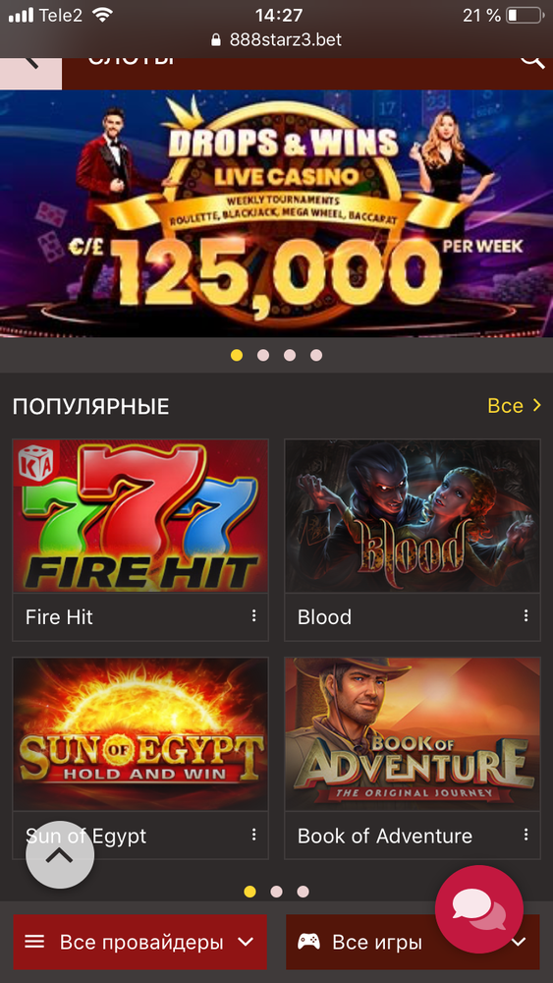Viewport: 553px width, 983px height.
Task: Open the Book of Adventure title
Action: (384, 836)
